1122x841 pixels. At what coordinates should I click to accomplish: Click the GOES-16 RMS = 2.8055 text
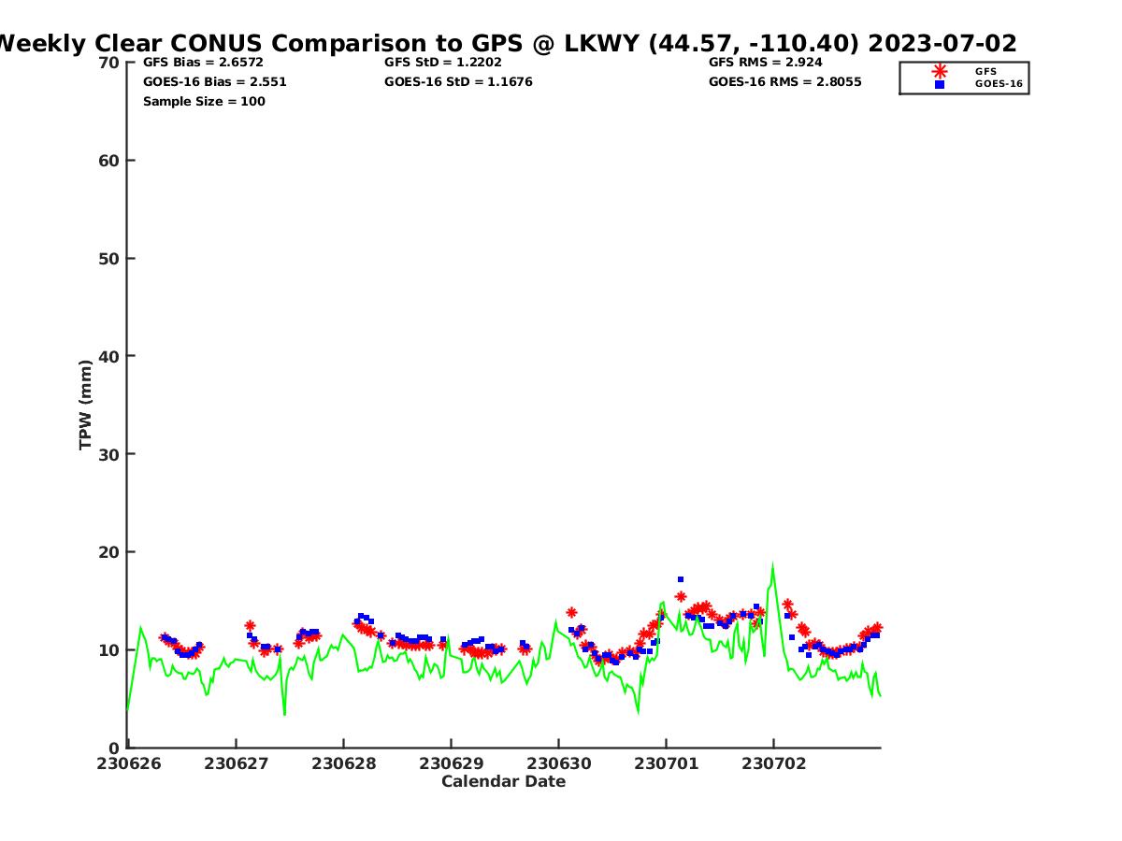tap(784, 82)
